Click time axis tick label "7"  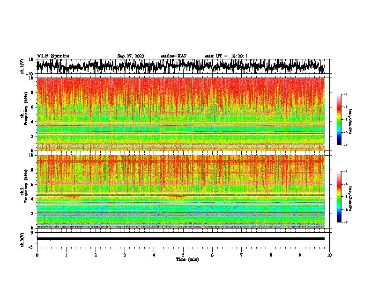pos(242,255)
